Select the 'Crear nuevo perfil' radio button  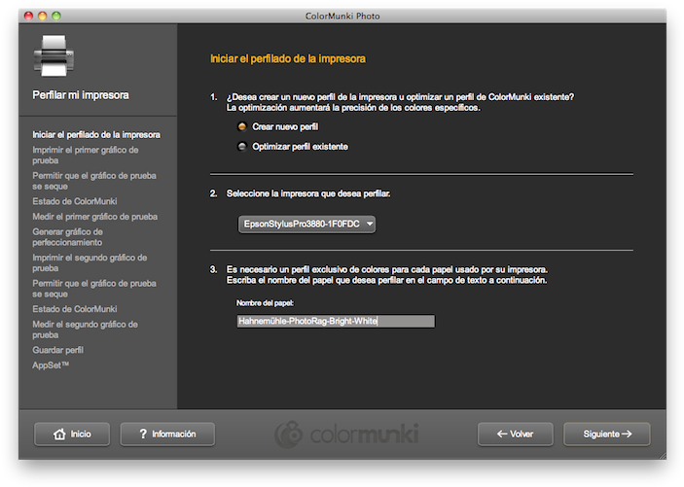pos(242,127)
